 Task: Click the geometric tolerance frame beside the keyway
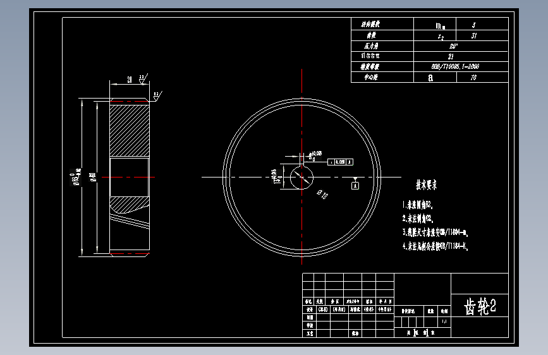340,162
